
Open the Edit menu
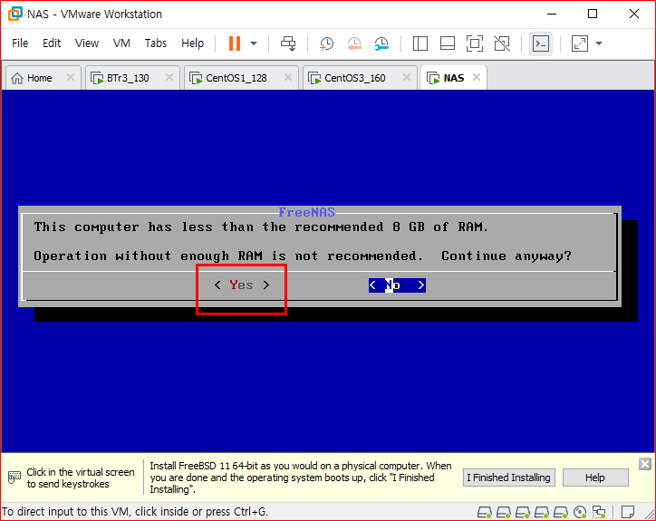[x=52, y=43]
